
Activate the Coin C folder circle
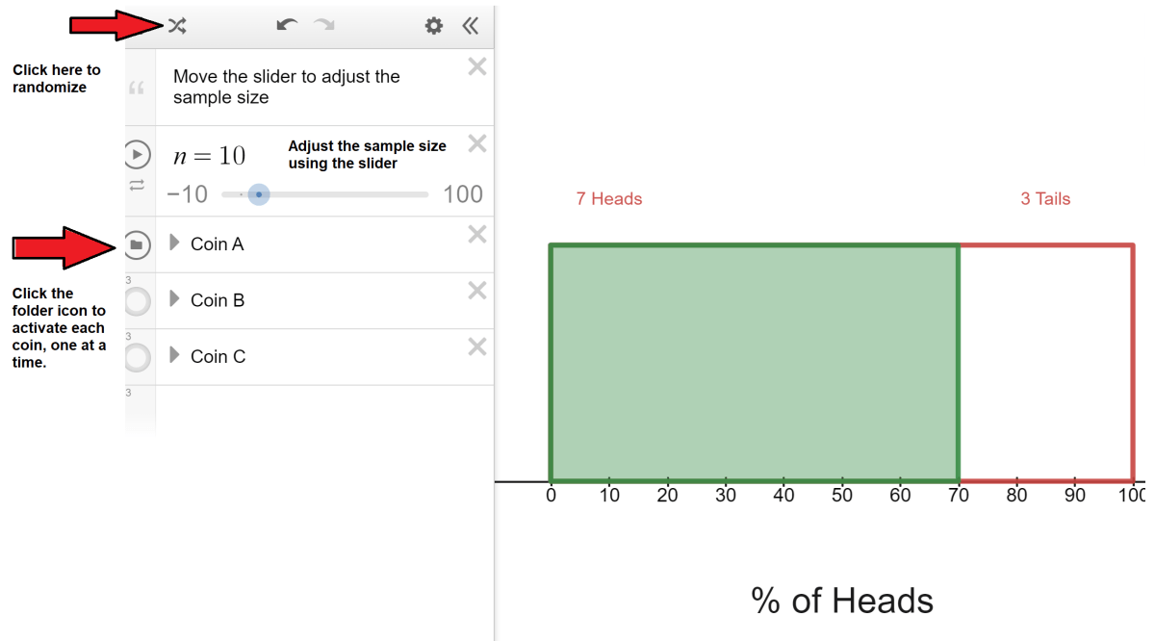pos(137,357)
